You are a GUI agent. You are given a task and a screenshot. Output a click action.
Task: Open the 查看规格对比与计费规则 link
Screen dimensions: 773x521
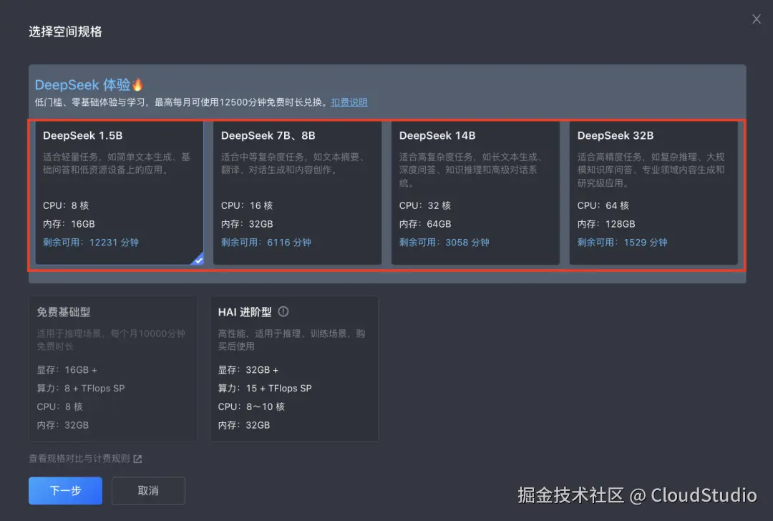79,459
